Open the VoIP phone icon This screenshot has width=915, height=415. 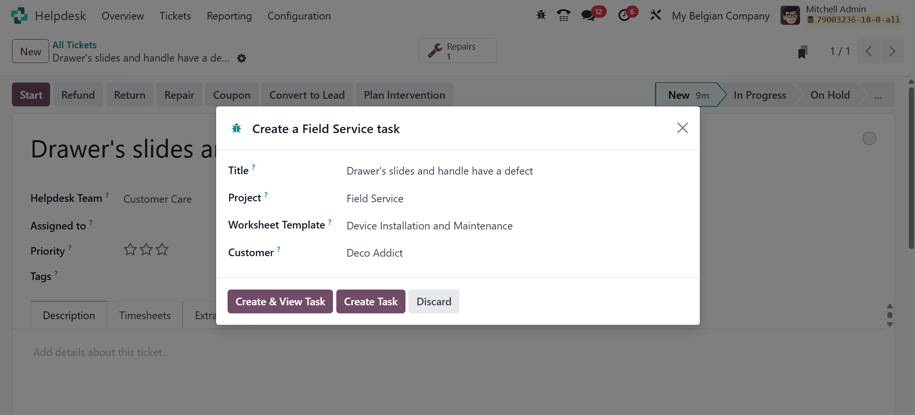point(563,15)
